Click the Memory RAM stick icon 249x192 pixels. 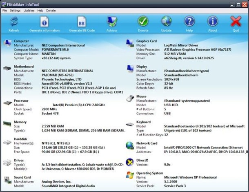[7, 123]
